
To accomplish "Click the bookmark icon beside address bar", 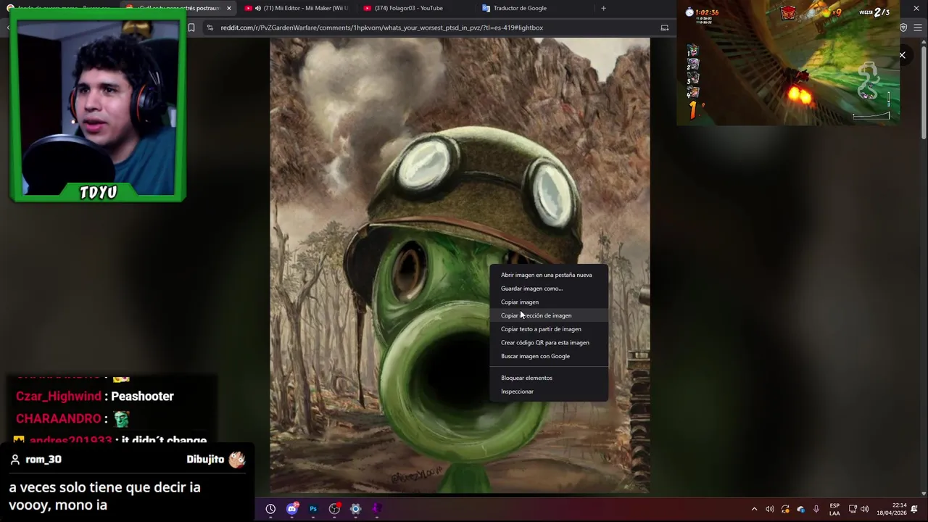I will tap(191, 28).
